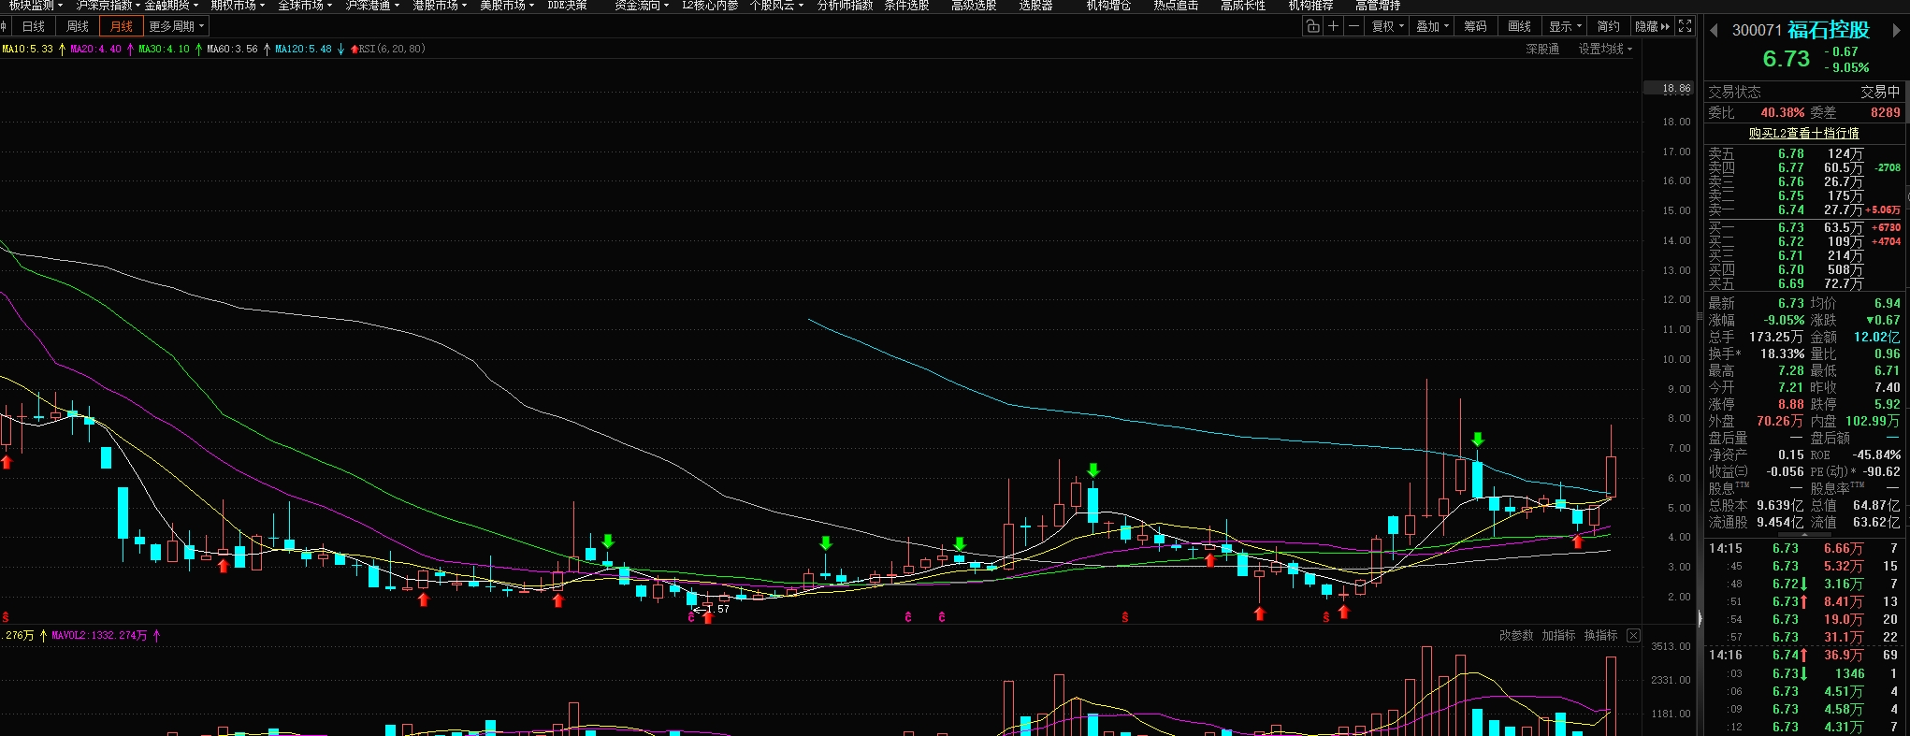This screenshot has height=736, width=1910.
Task: Click 画线 drawing button
Action: (1520, 26)
